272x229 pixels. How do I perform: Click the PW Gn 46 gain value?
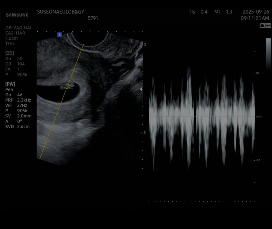click(14, 95)
